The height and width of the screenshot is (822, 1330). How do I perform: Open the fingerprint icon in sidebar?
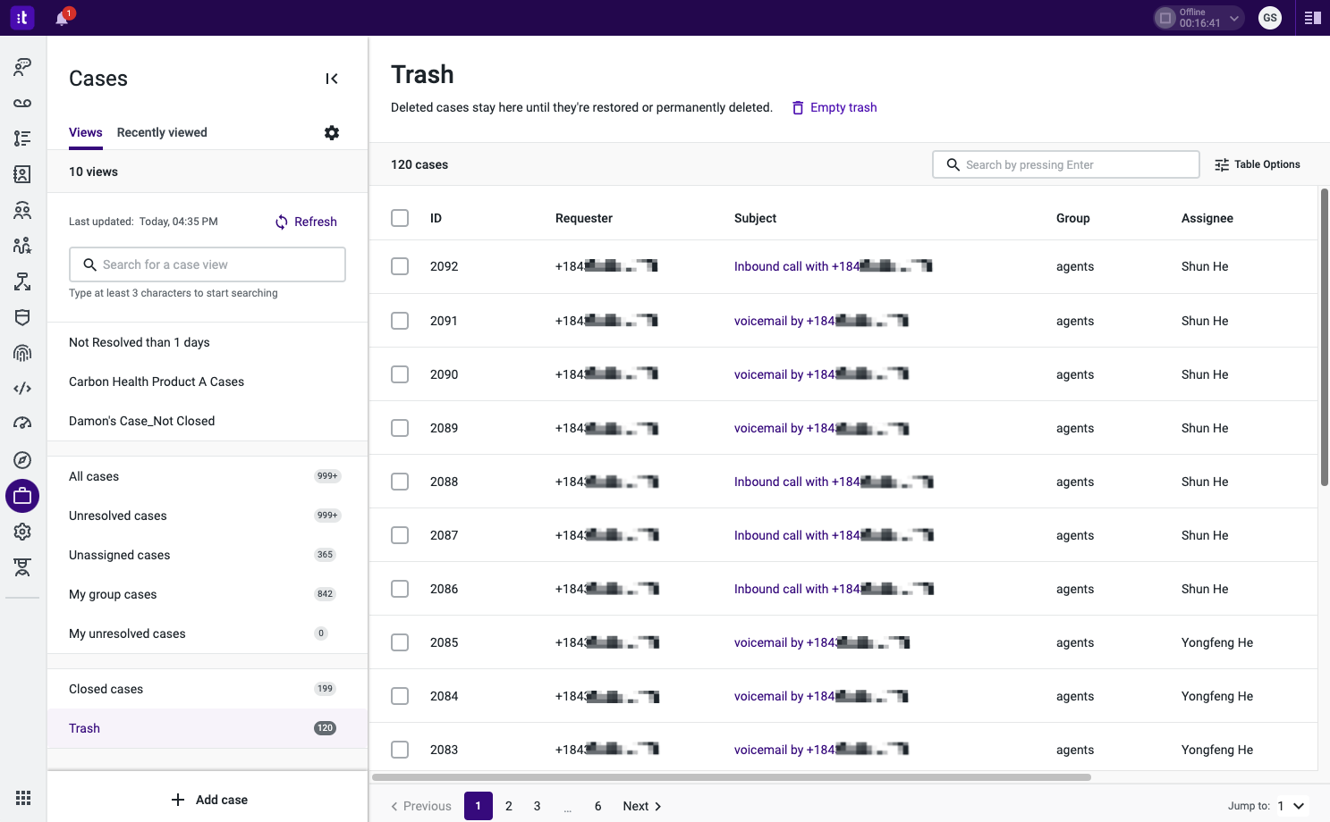(22, 353)
